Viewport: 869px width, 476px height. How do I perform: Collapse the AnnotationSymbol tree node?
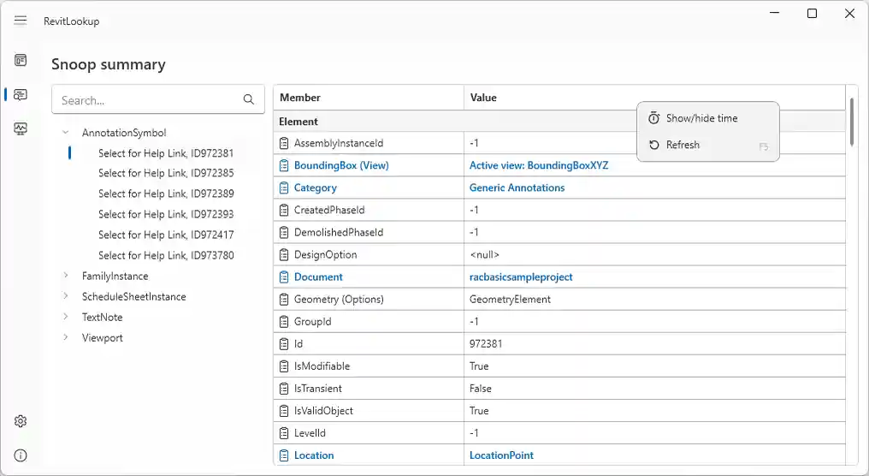pos(66,133)
